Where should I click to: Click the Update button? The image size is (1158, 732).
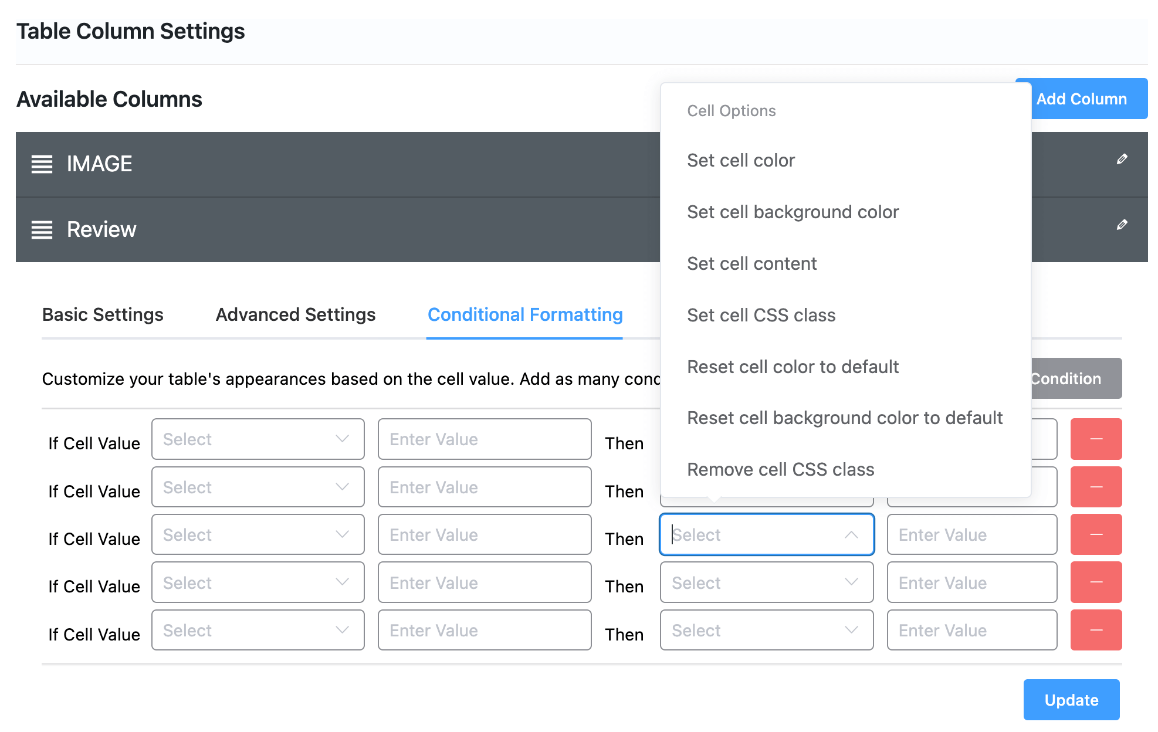click(1071, 700)
